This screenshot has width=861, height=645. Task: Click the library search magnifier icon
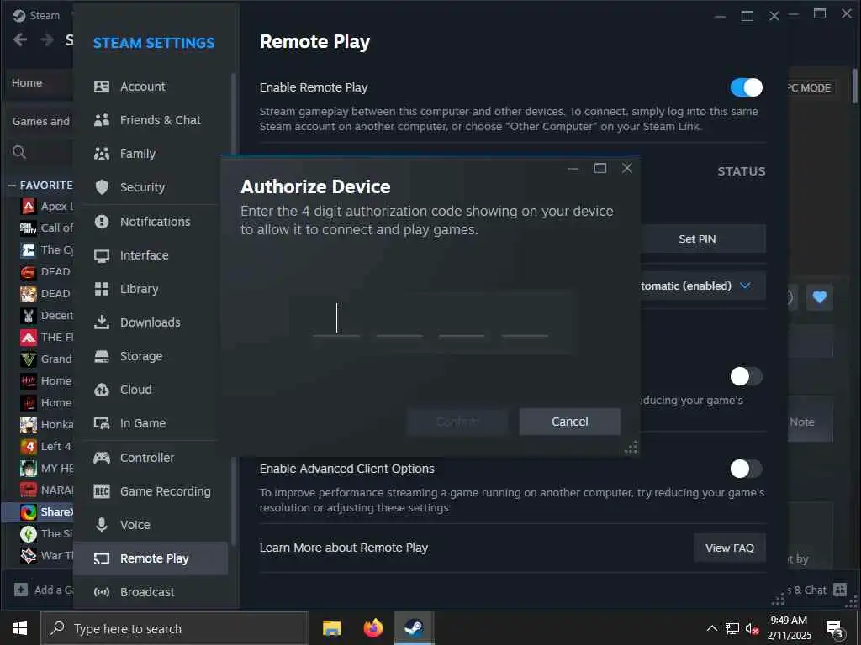click(x=19, y=152)
